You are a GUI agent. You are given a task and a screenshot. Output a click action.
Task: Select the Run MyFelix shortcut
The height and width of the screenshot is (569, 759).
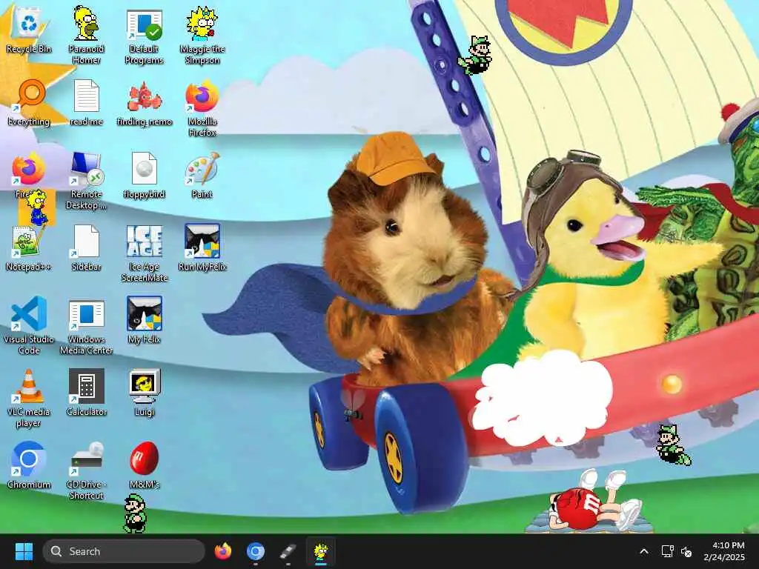202,247
